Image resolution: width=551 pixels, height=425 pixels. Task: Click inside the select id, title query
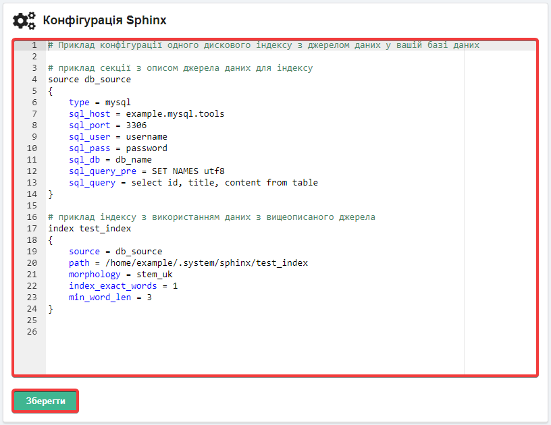pos(225,183)
